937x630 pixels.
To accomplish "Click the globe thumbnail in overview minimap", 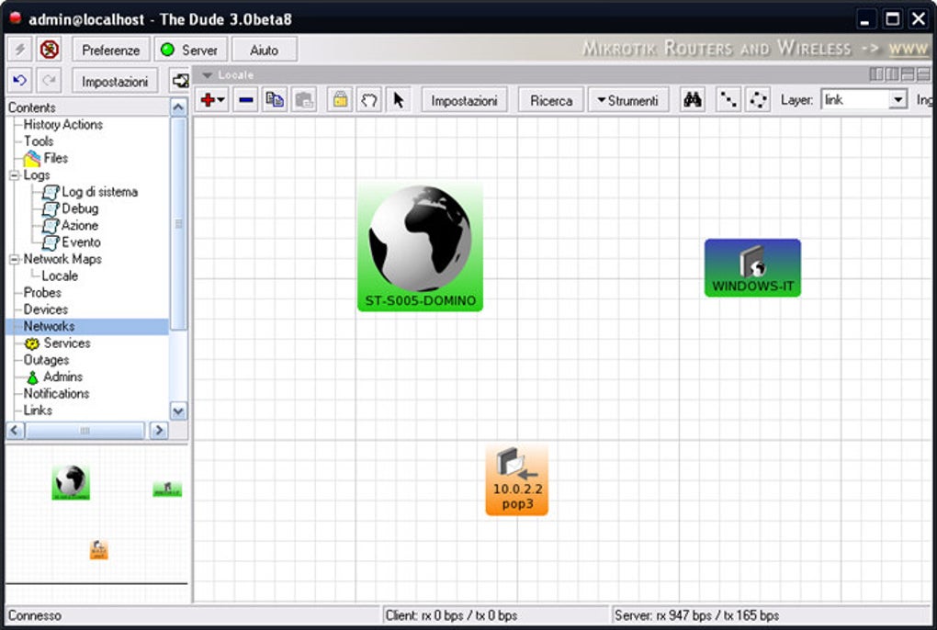I will pyautogui.click(x=71, y=482).
